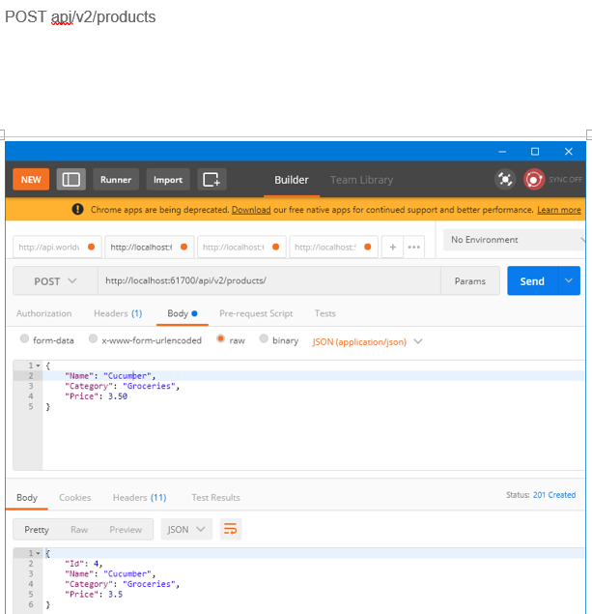Click the request URL input field
Image resolution: width=592 pixels, height=614 pixels.
click(x=269, y=280)
